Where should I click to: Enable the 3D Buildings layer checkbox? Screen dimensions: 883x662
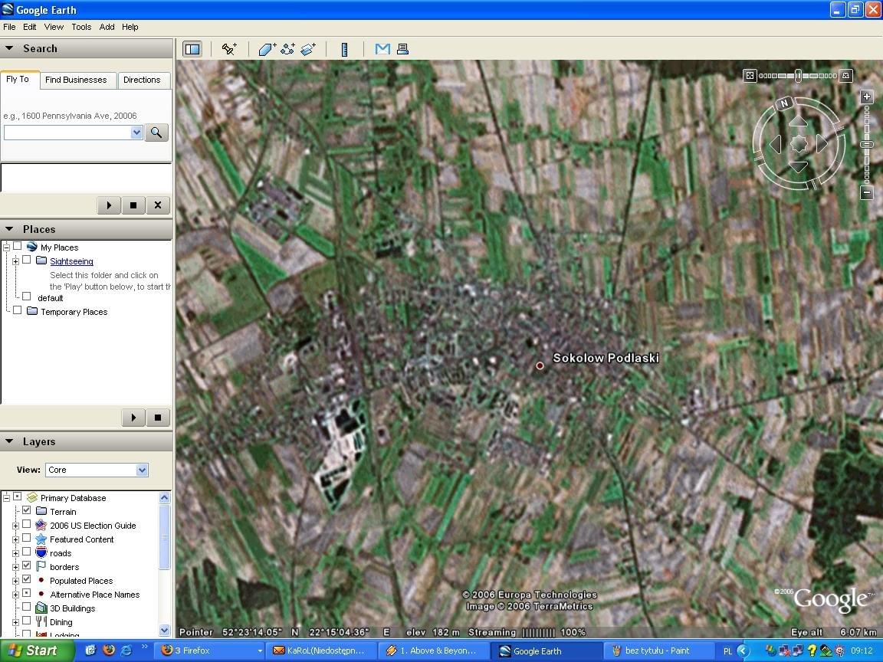pos(27,608)
